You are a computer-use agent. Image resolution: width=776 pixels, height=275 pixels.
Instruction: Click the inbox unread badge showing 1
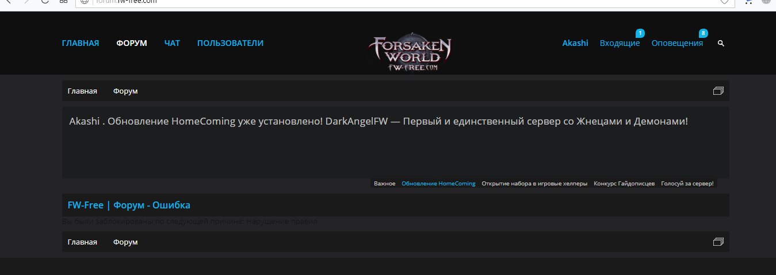pyautogui.click(x=640, y=33)
